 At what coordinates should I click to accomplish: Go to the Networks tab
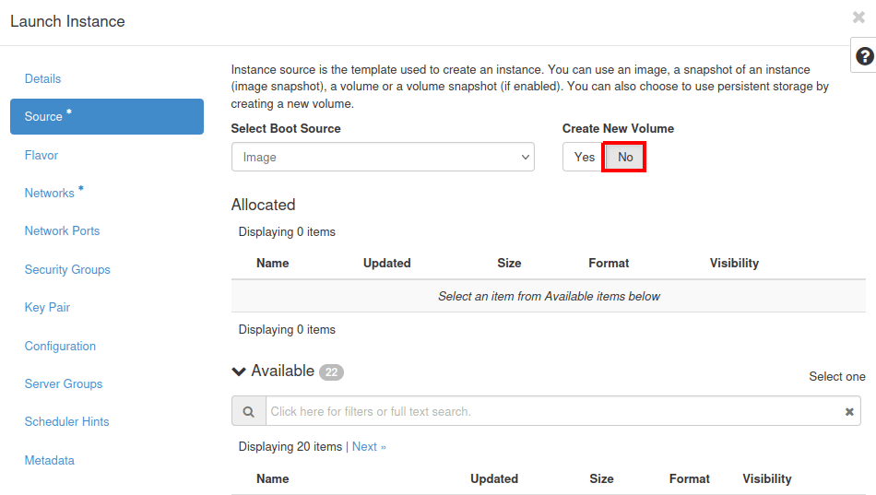click(50, 194)
